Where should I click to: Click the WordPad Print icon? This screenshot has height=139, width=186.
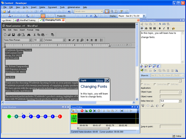[19, 35]
